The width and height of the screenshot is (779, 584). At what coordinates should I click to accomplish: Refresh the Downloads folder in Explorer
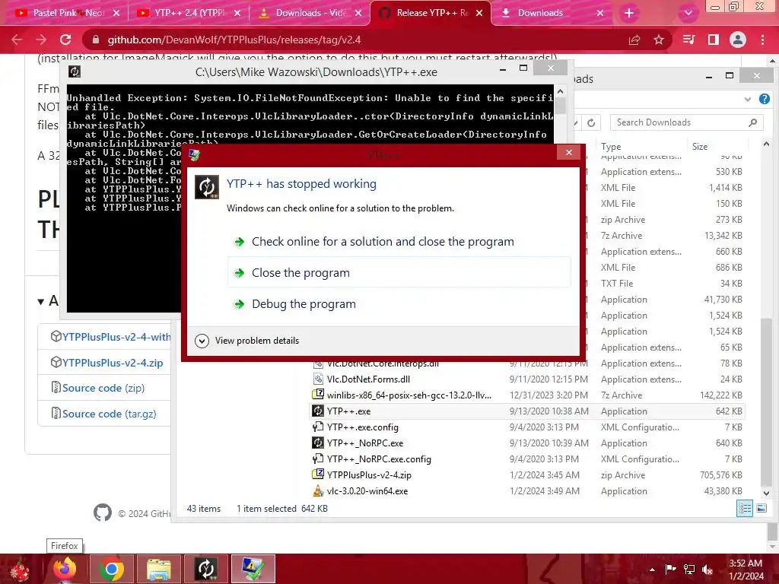[591, 122]
